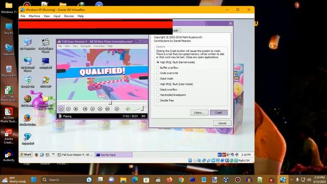
Task: Open Audacity shortcut on host desktop
Action: pos(9,155)
